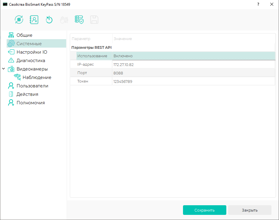This screenshot has width=279, height=220.
Task: Open the Общие section
Action: pyautogui.click(x=24, y=35)
